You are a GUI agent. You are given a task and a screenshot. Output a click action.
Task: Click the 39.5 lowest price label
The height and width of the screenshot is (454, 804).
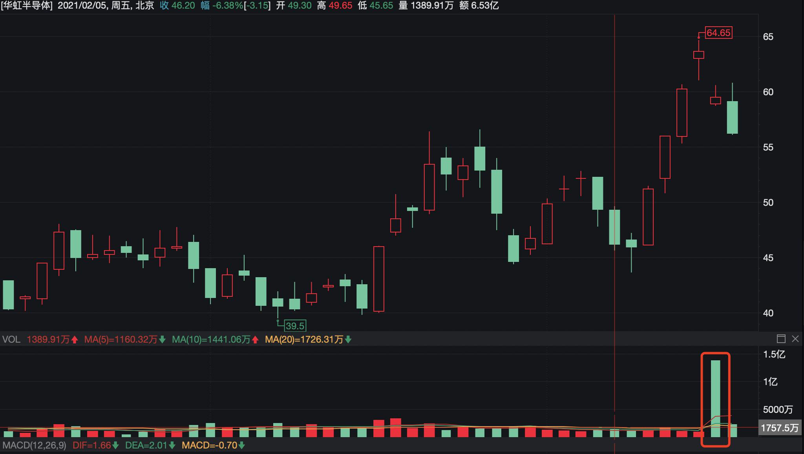point(295,326)
